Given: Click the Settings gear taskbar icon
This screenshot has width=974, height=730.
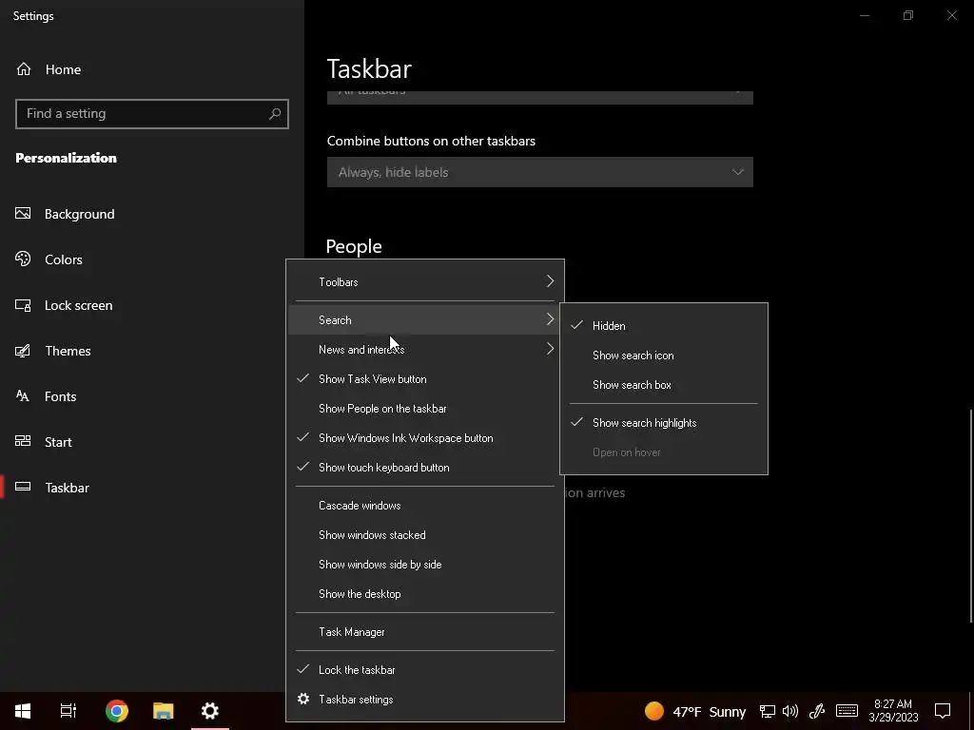Looking at the screenshot, I should 210,711.
